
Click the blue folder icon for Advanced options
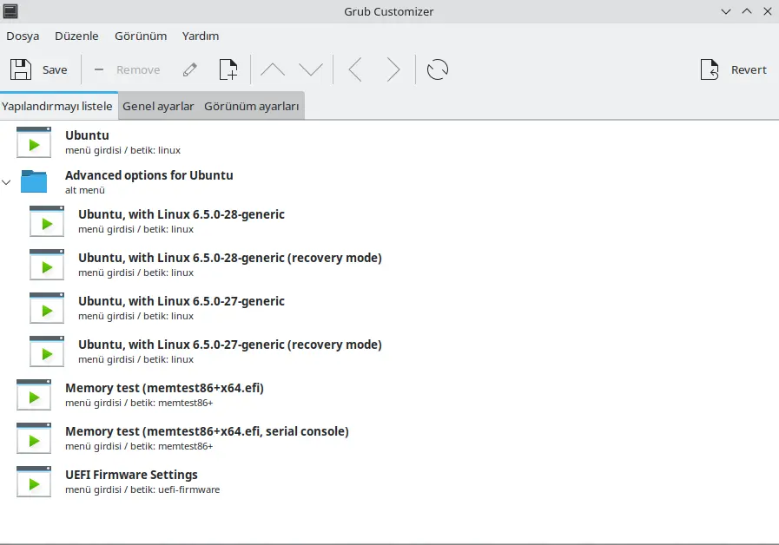[34, 181]
